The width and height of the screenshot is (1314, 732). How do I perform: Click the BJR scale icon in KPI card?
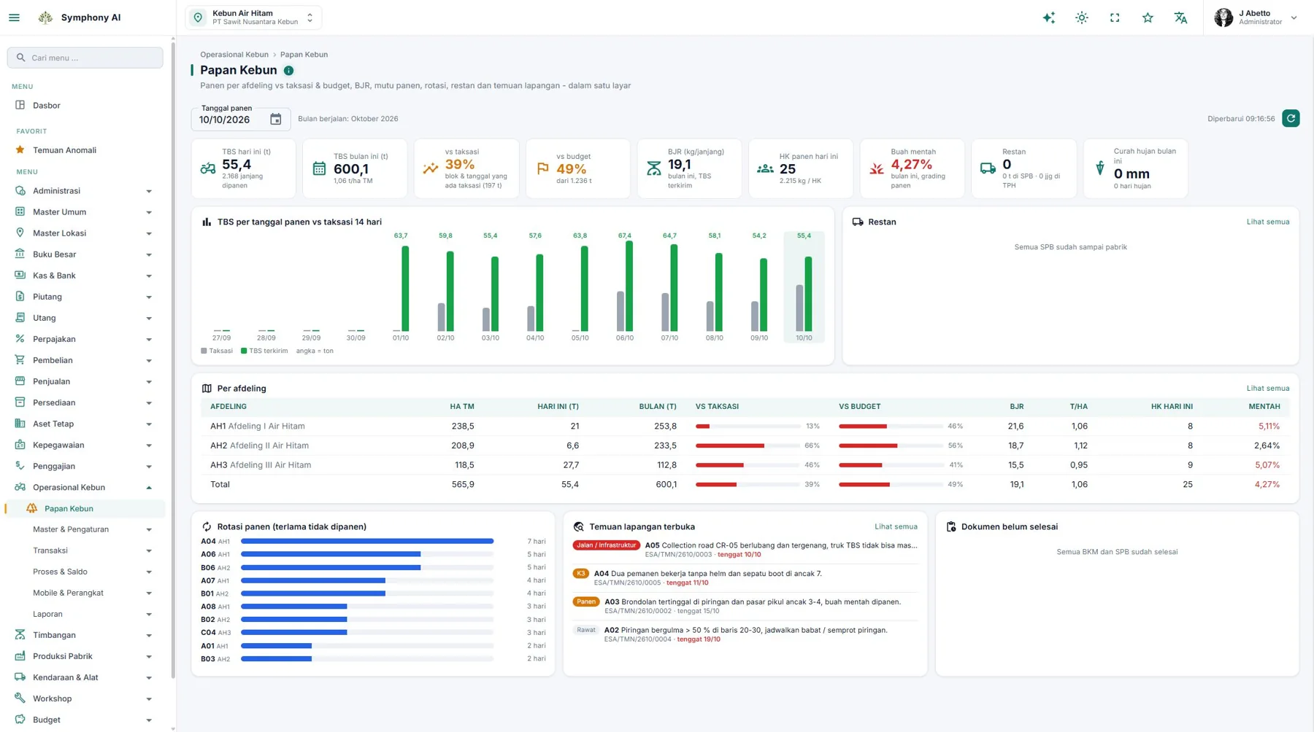coord(653,168)
